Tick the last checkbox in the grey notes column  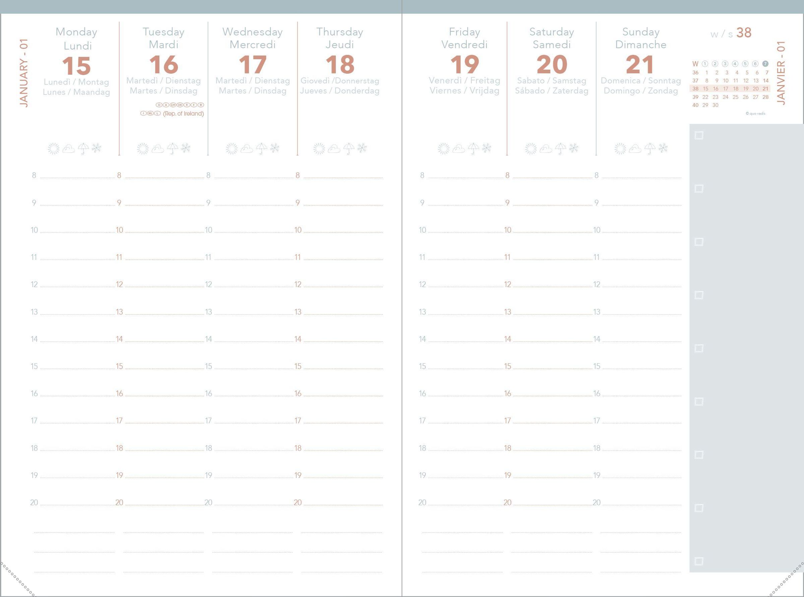click(x=699, y=561)
